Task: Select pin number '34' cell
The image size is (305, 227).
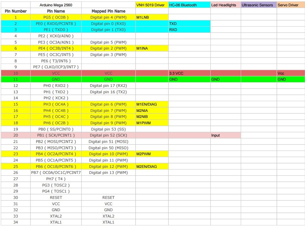Action: tap(16, 222)
